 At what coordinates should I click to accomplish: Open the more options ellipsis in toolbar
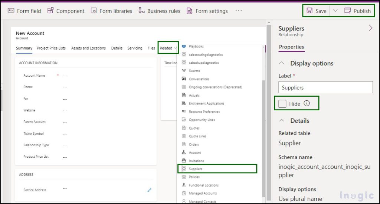[x=239, y=11]
